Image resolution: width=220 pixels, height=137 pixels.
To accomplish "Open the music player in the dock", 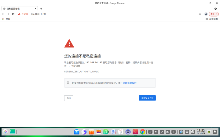I will [106, 132].
